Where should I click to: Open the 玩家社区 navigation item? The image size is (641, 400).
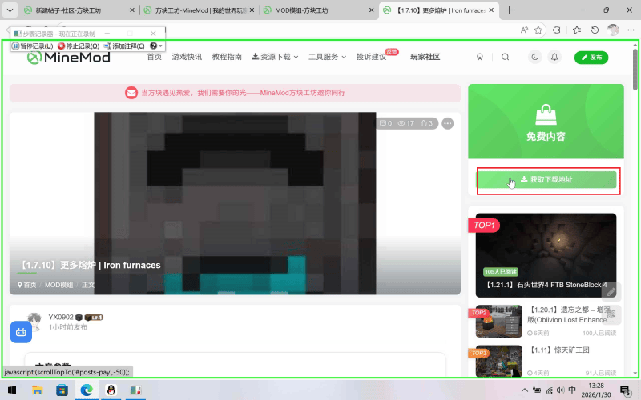coord(425,57)
